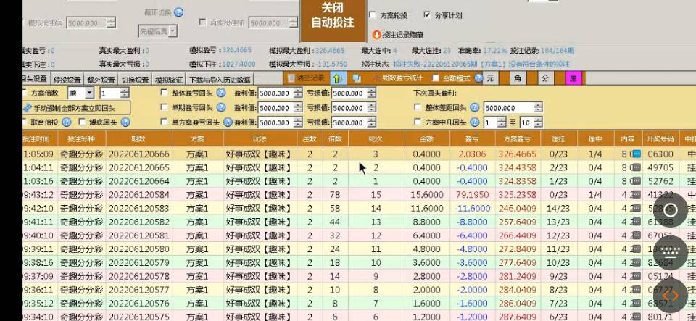Click the 手动强制全部方案立即回头 button
This screenshot has height=321, width=696.
point(75,108)
